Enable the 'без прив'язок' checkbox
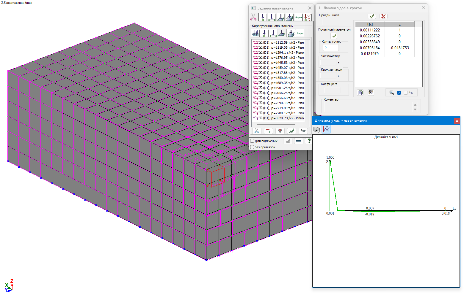Image resolution: width=464 pixels, height=297 pixels. tap(252, 147)
